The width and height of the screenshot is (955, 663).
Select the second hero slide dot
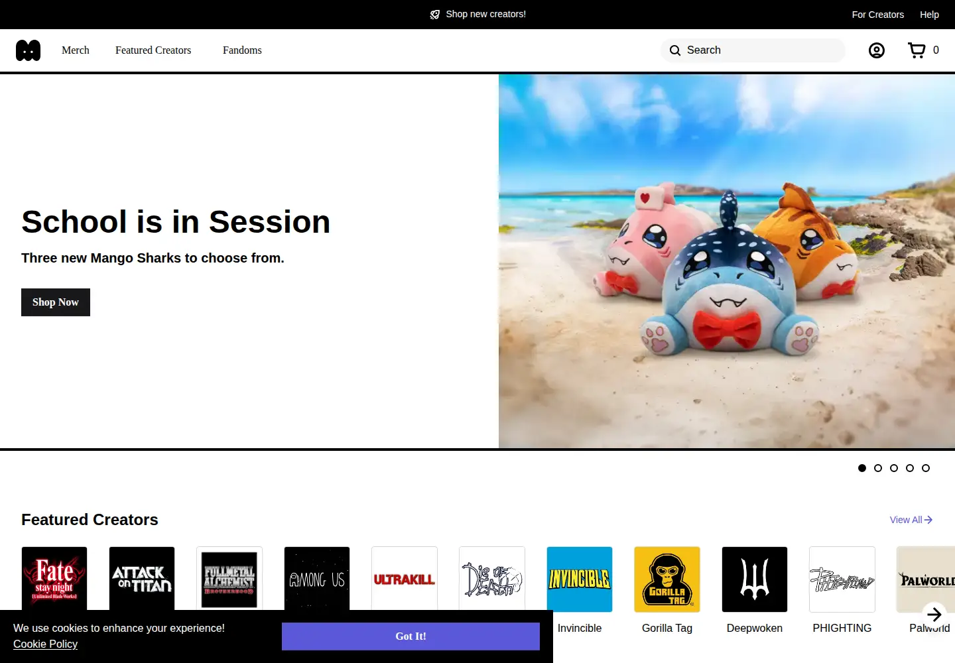pos(878,468)
